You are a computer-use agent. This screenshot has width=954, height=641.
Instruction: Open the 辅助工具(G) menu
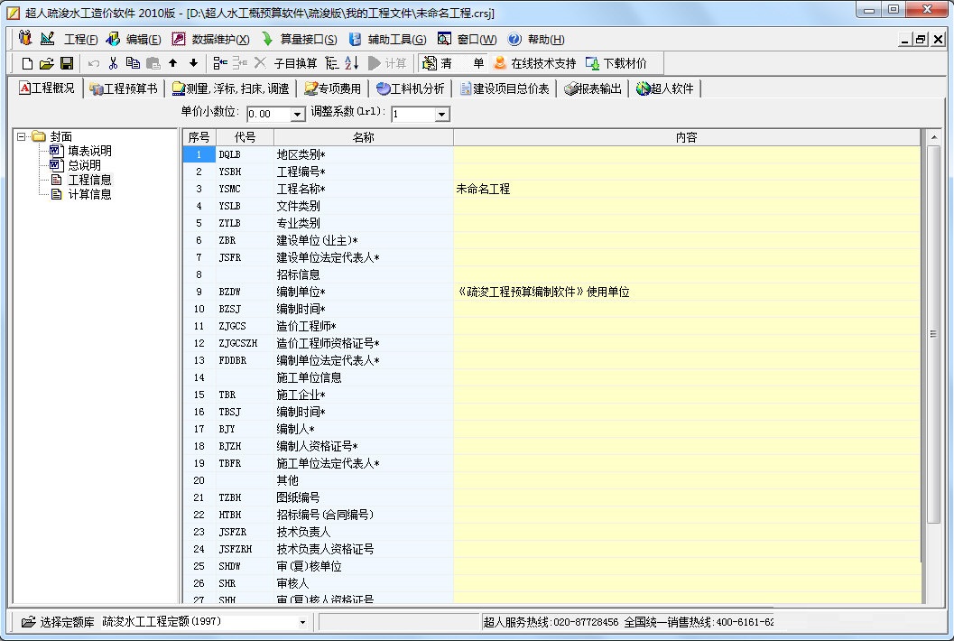(x=397, y=40)
